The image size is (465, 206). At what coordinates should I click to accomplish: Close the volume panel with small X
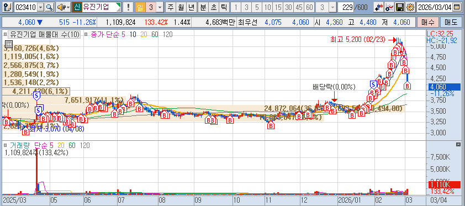pyautogui.click(x=458, y=144)
